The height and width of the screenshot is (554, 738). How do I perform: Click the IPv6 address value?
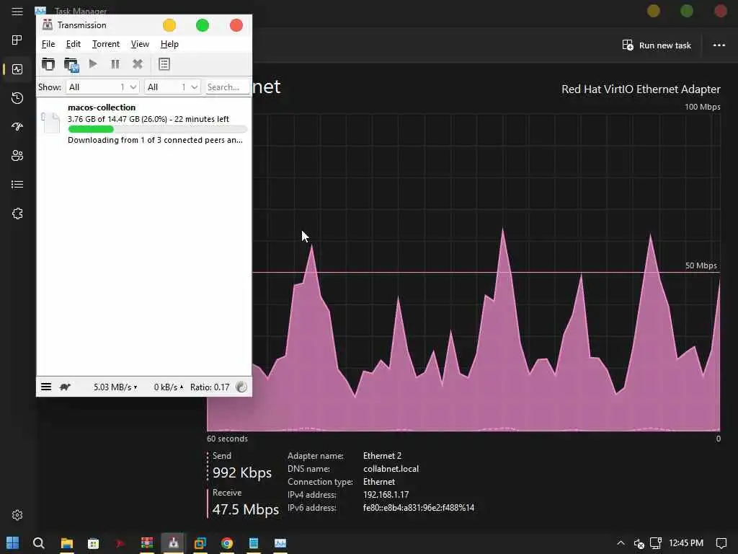419,508
